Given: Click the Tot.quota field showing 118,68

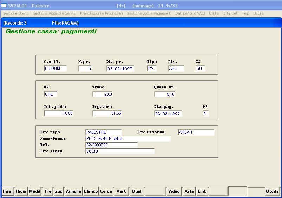Looking at the screenshot, I should click(x=59, y=113).
